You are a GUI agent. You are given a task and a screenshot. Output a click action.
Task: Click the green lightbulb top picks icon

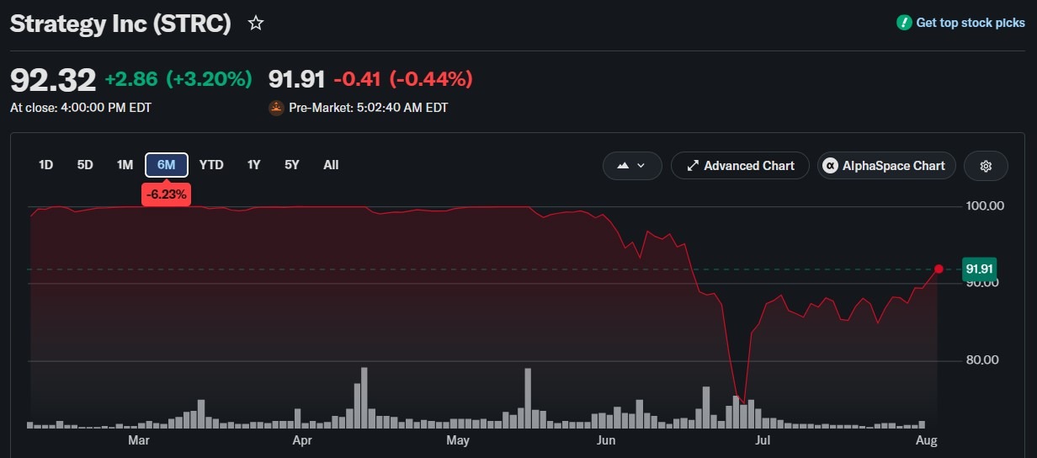coord(904,23)
